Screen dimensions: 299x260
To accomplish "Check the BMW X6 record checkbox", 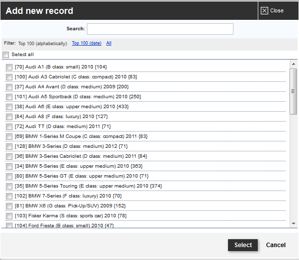I will tap(9, 206).
